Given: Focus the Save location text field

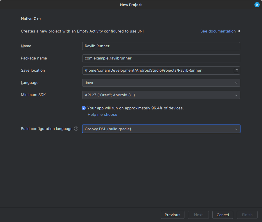Looking at the screenshot, I should (x=157, y=70).
